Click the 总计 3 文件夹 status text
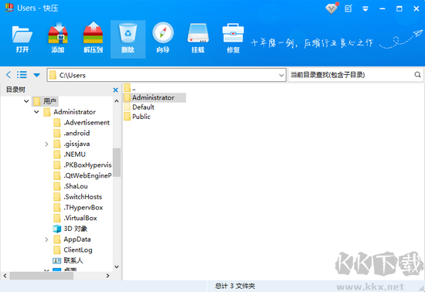425x292 pixels. (235, 286)
